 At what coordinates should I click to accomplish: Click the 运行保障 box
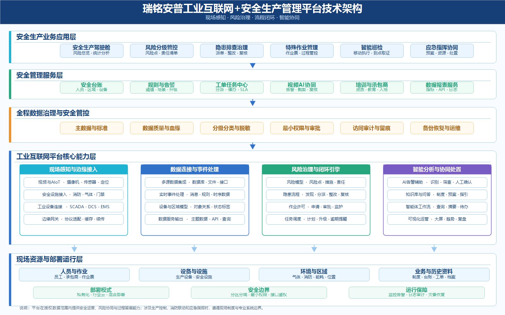[x=417, y=292]
